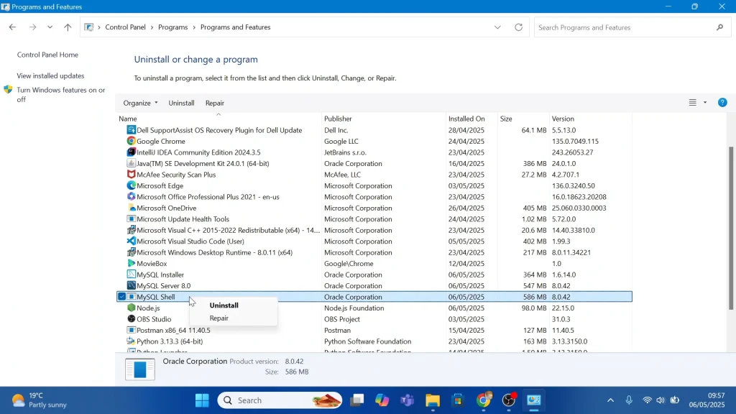This screenshot has width=736, height=414.
Task: Open View installed updates link
Action: click(x=51, y=75)
